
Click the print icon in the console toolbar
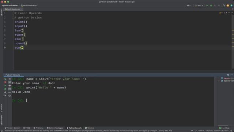point(10,85)
